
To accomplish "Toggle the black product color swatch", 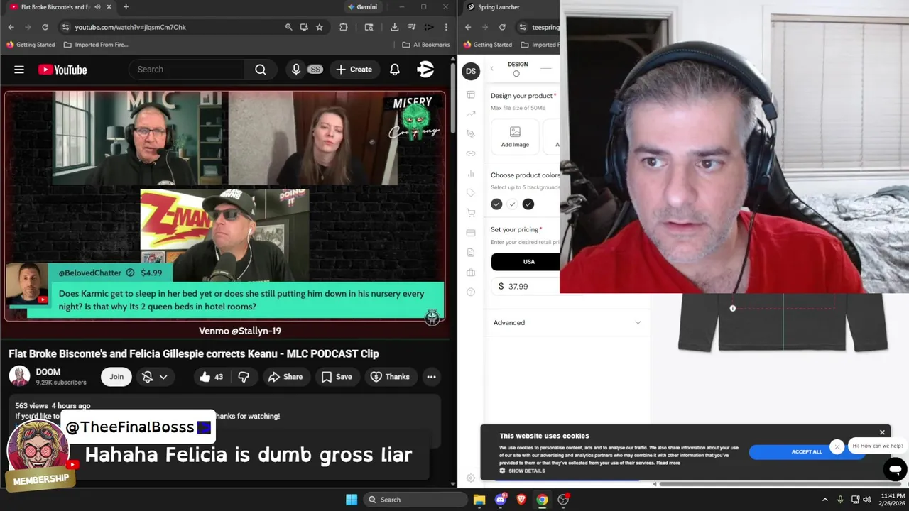I will [x=528, y=204].
